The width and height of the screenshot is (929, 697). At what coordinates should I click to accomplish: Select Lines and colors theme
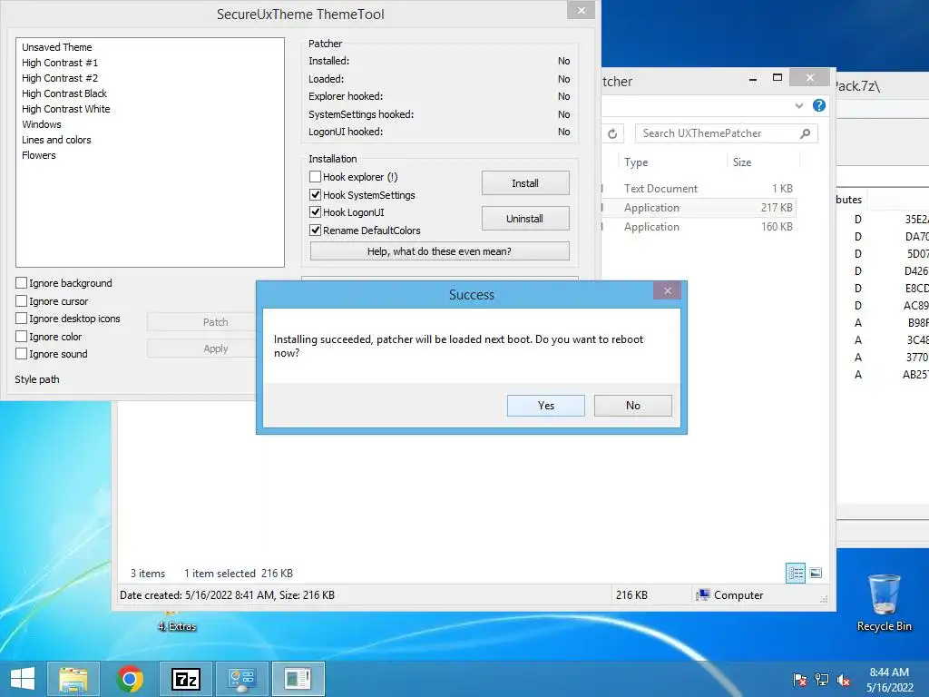point(56,139)
